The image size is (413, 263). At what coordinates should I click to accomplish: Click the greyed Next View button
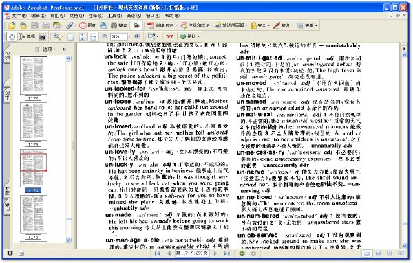coord(253,253)
